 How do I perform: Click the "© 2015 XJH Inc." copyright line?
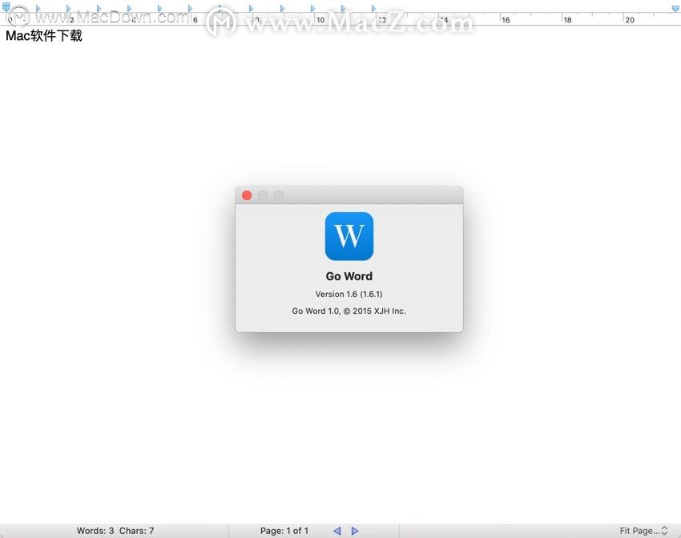[x=349, y=311]
